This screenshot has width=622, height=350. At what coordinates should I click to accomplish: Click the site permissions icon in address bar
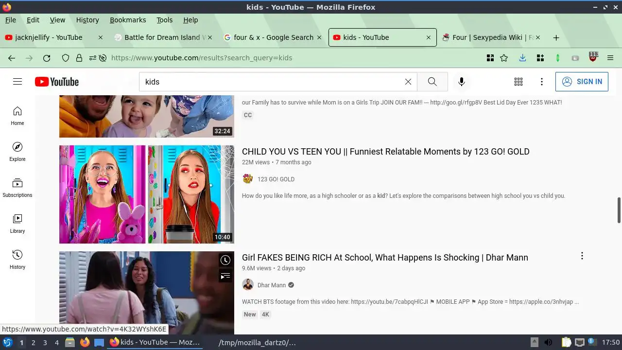[x=92, y=58]
